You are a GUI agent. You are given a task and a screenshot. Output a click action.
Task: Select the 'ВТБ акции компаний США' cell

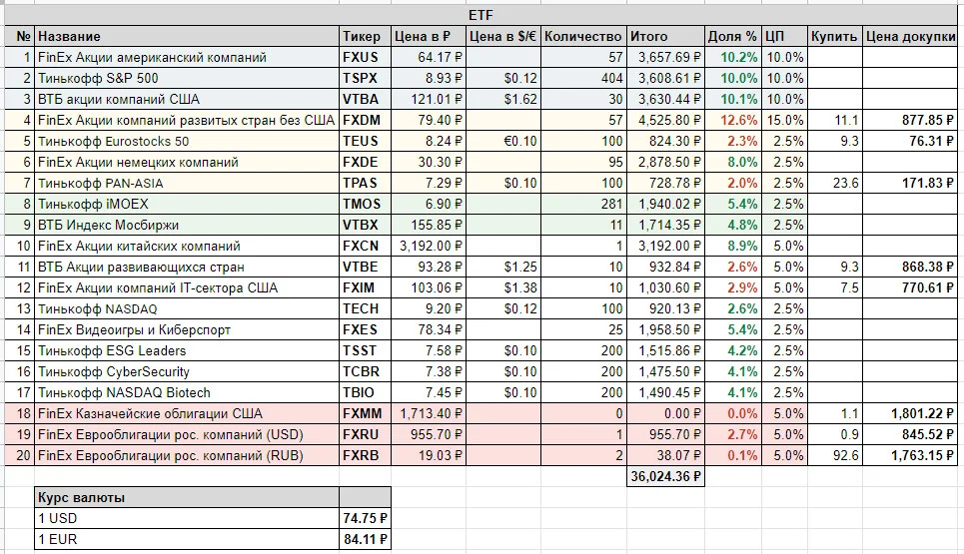tap(187, 99)
